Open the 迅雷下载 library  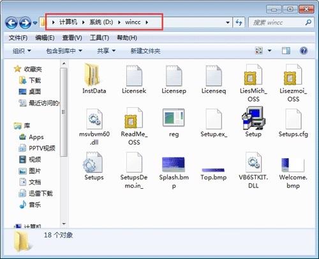36,193
